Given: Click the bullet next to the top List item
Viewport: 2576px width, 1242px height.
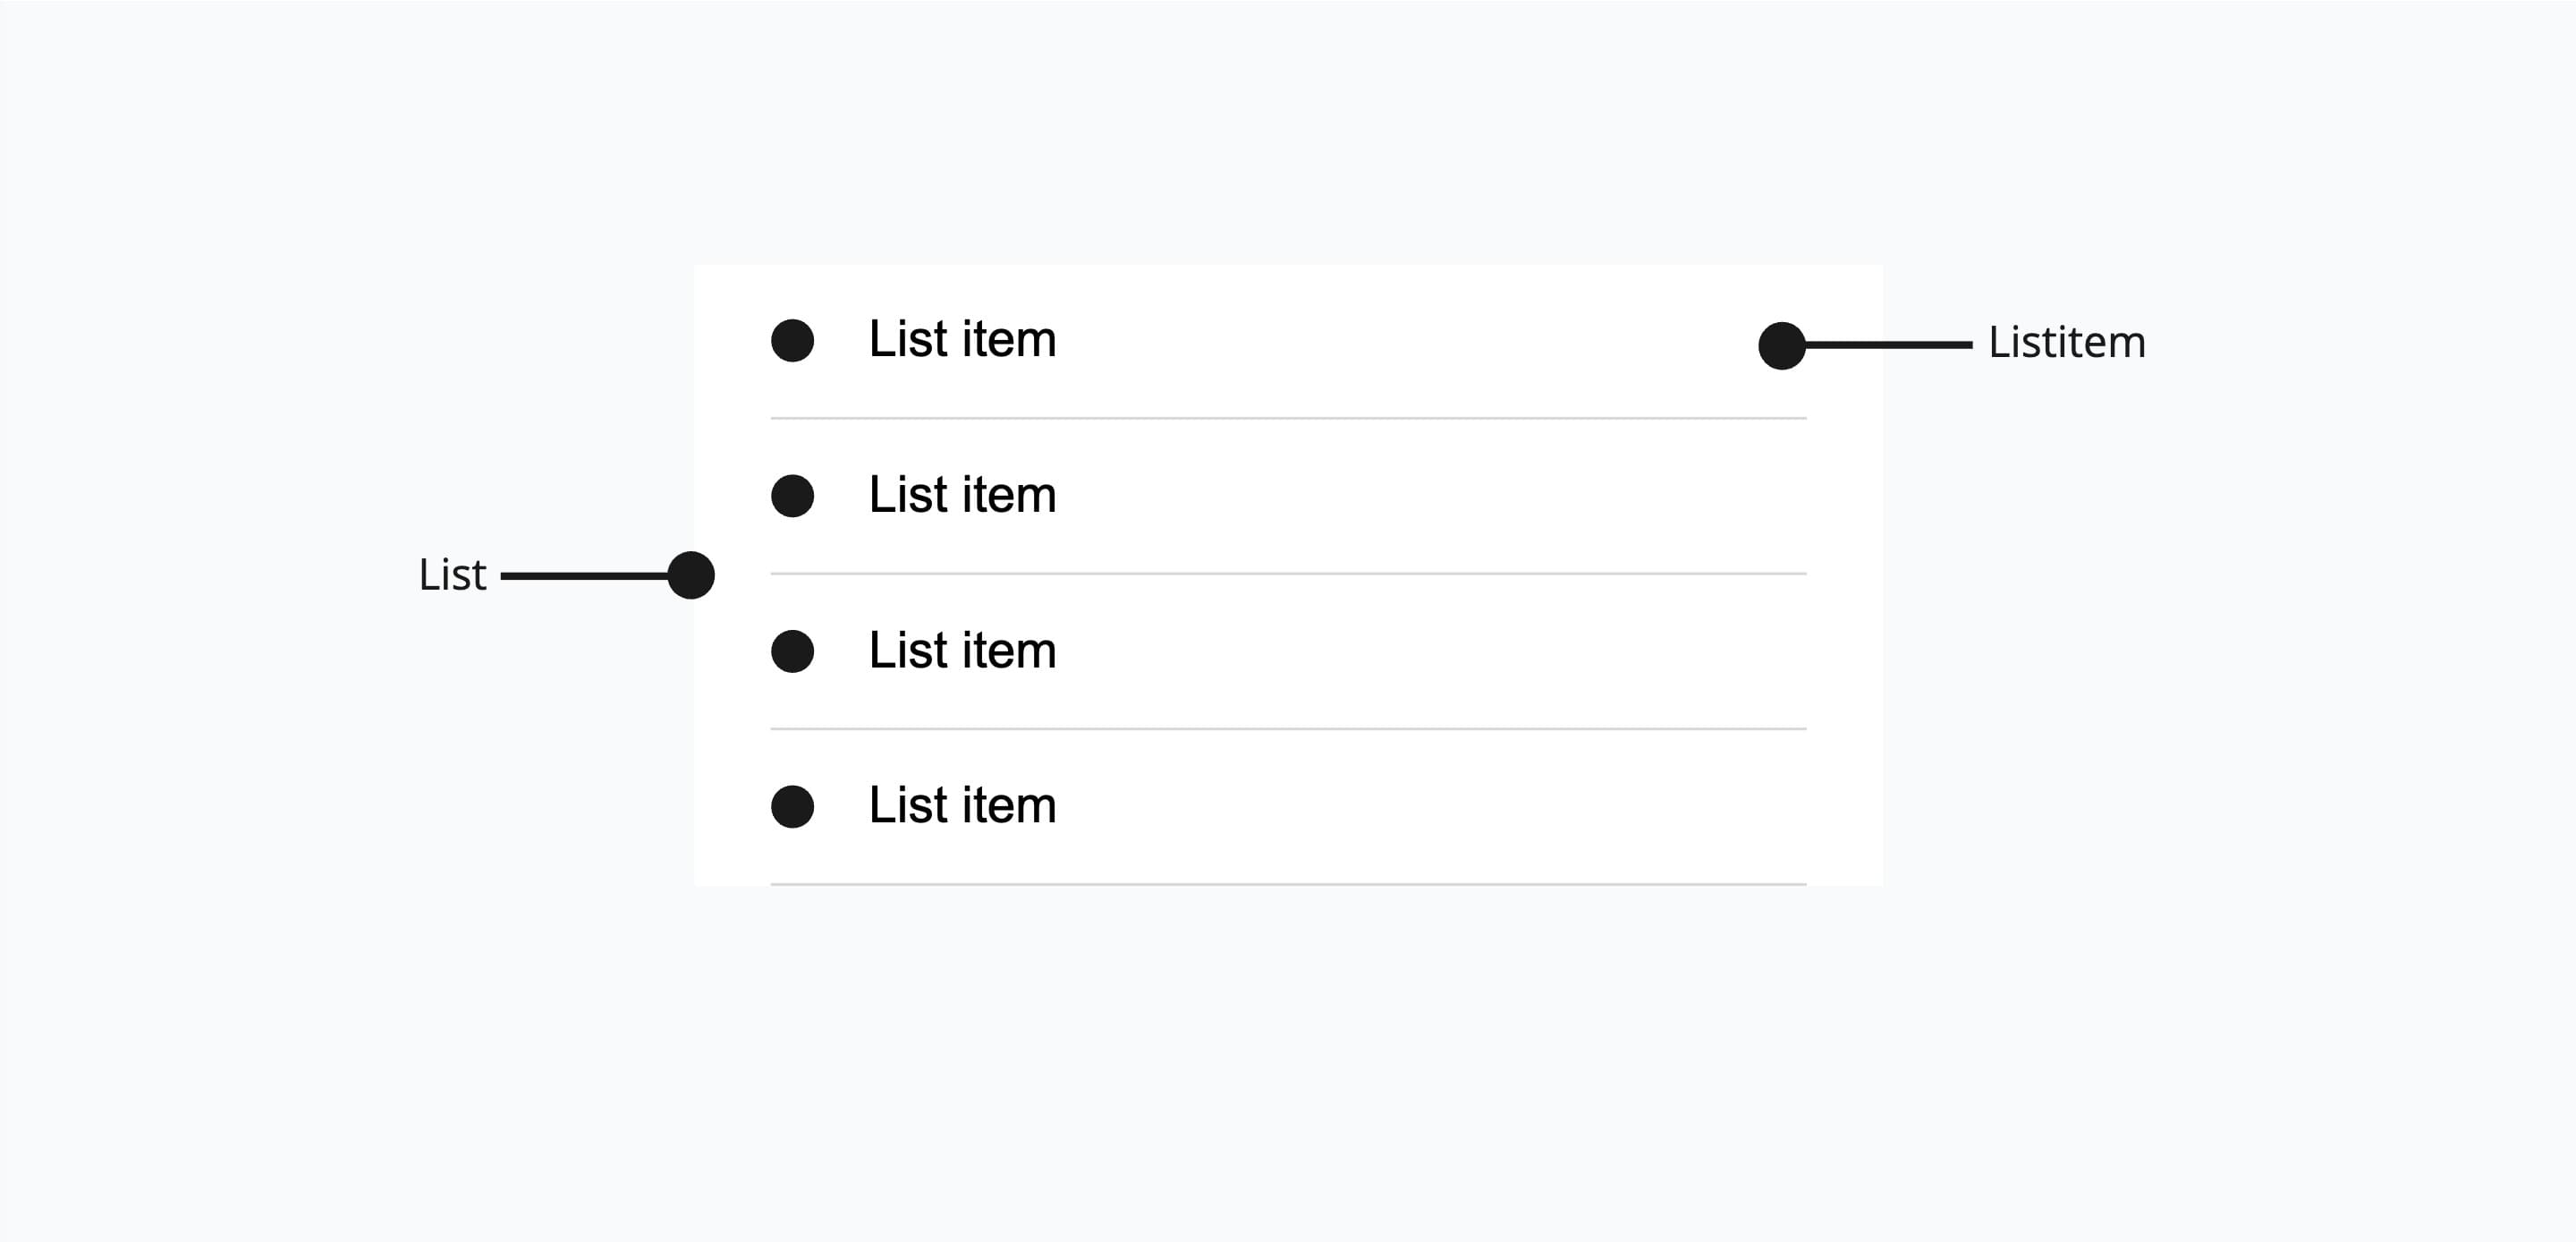Looking at the screenshot, I should click(x=792, y=341).
